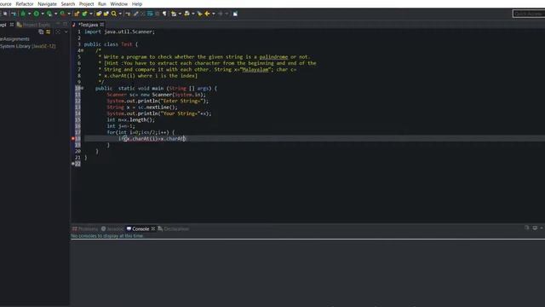Open the Source menu
This screenshot has width=545, height=307.
(6, 3)
